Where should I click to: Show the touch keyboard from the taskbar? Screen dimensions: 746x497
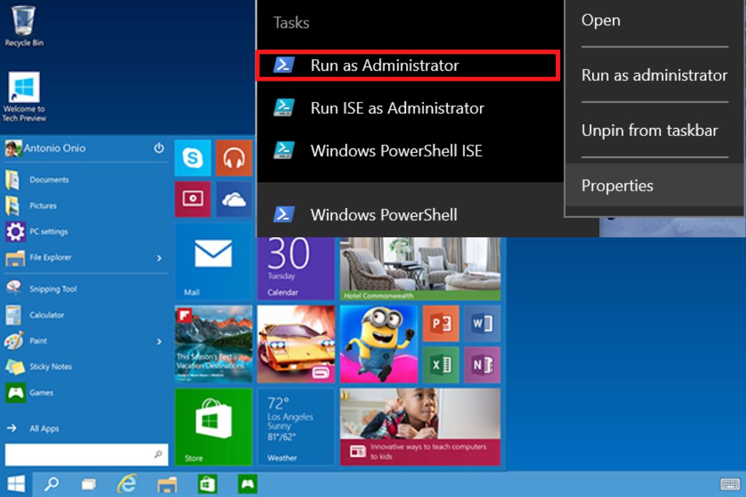730,484
